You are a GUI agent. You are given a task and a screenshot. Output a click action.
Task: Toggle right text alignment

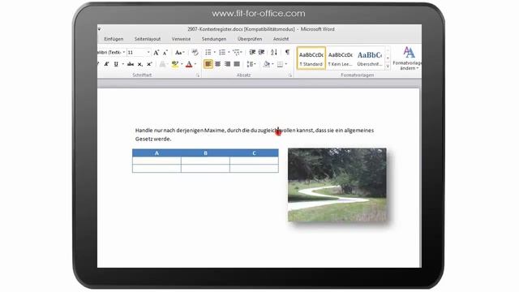[227, 64]
